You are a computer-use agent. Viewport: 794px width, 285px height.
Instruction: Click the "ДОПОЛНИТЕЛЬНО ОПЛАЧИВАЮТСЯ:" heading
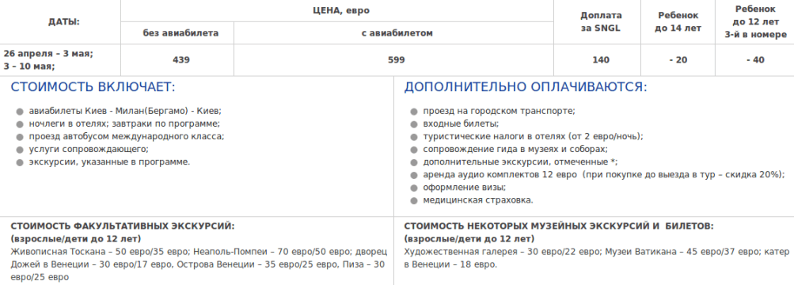(x=526, y=87)
